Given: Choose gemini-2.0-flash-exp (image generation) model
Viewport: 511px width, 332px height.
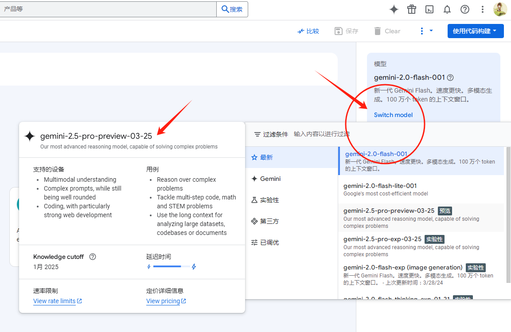Looking at the screenshot, I should (421, 275).
